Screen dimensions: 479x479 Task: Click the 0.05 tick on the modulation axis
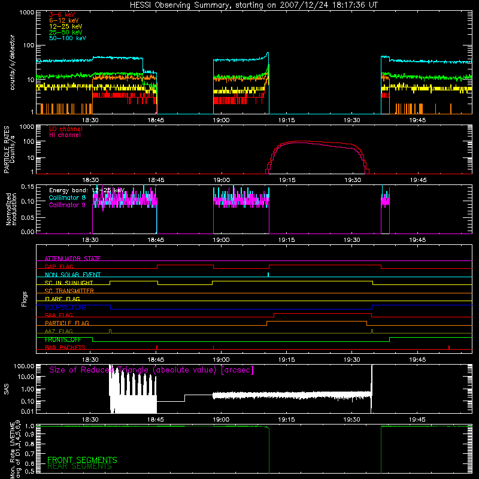tap(28, 217)
